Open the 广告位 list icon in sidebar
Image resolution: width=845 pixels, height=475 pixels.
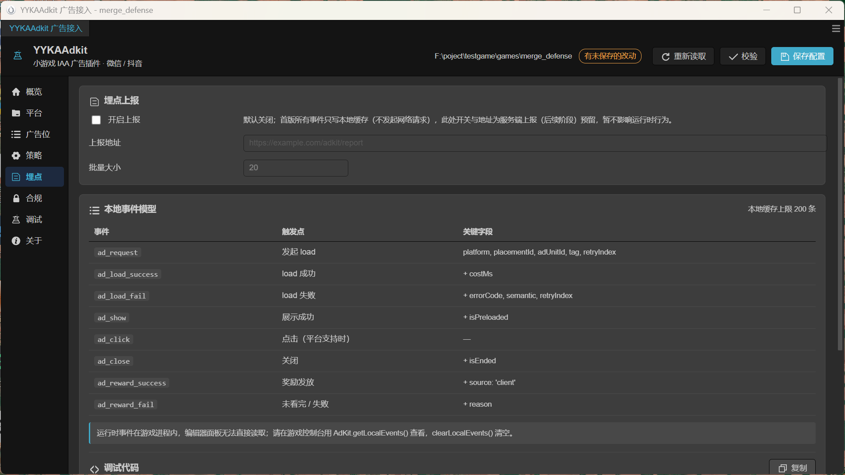point(16,134)
